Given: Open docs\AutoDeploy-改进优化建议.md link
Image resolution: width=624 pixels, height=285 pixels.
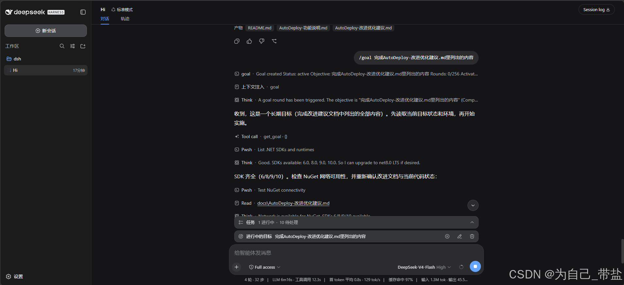Looking at the screenshot, I should click(293, 203).
